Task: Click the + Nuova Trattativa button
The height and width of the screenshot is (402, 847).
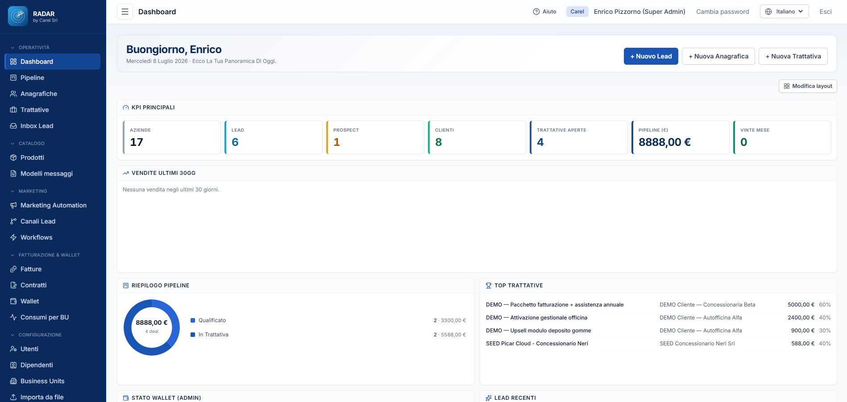Action: [793, 56]
